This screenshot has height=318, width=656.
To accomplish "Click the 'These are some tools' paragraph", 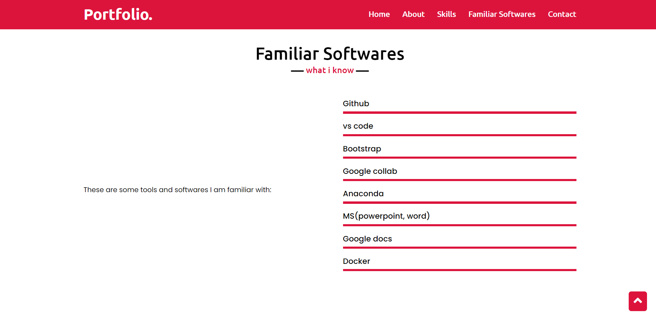I will pos(177,190).
